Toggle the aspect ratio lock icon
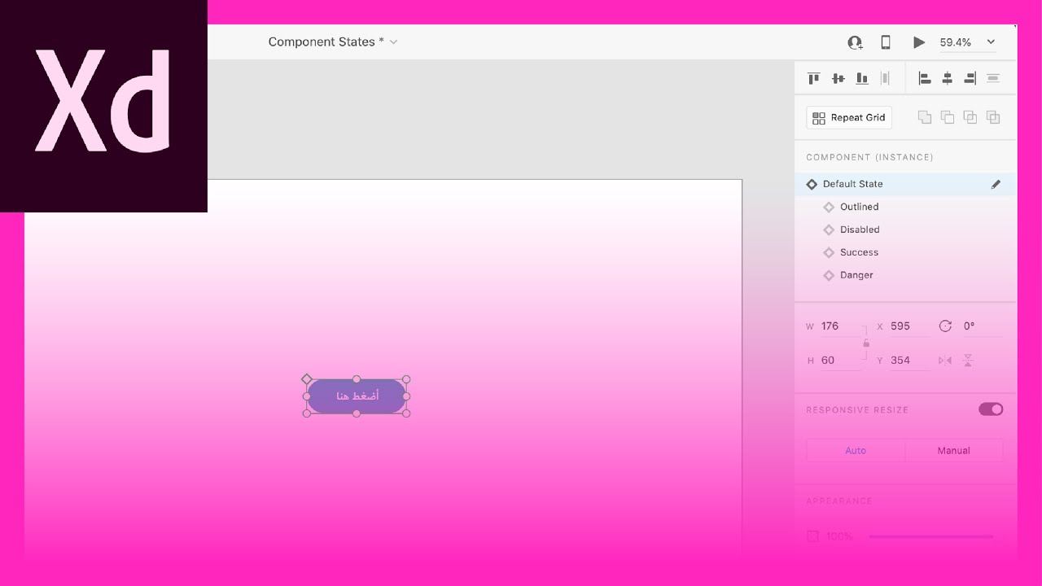Screen dimensions: 1042x586 866,343
